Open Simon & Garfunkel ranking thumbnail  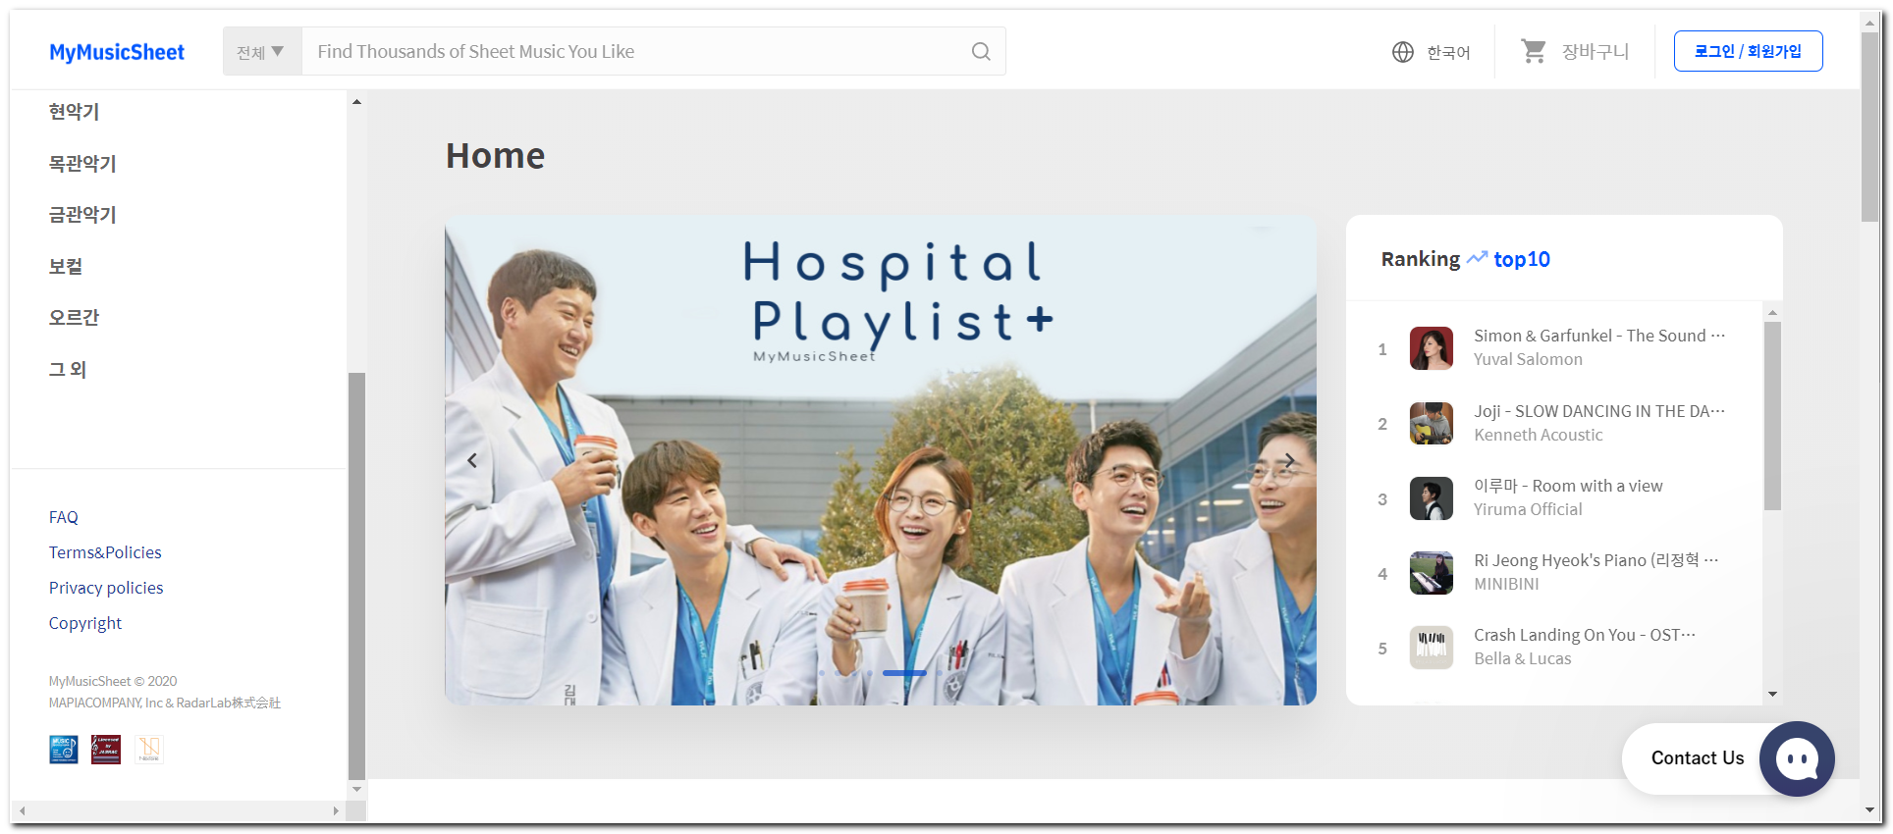click(x=1432, y=348)
